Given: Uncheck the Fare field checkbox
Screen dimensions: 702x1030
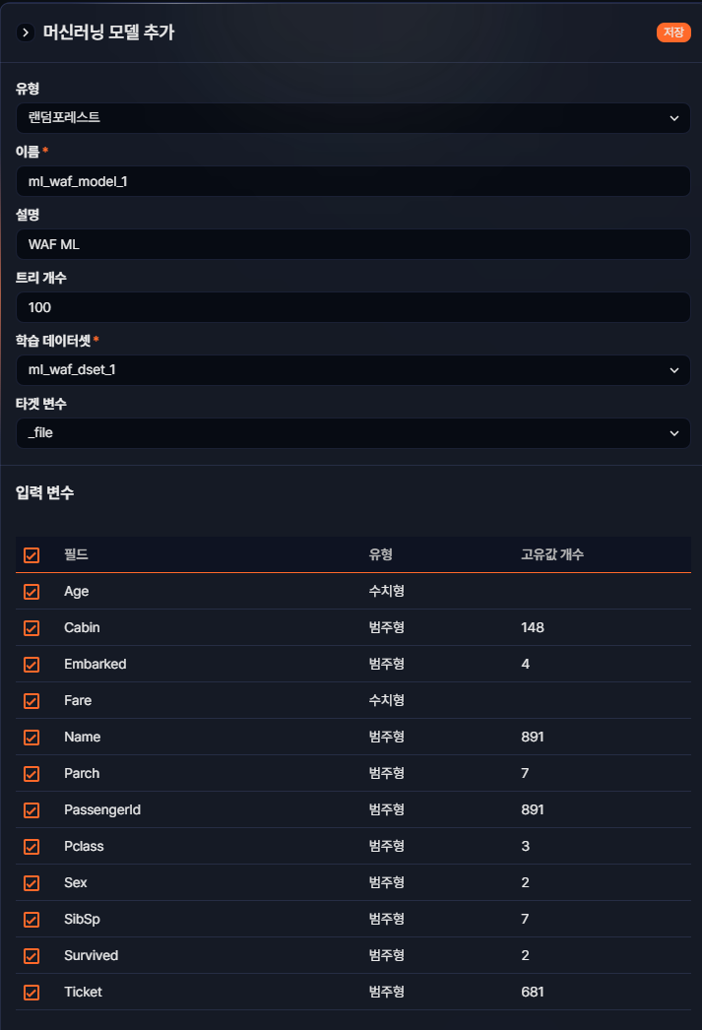Looking at the screenshot, I should (x=31, y=700).
